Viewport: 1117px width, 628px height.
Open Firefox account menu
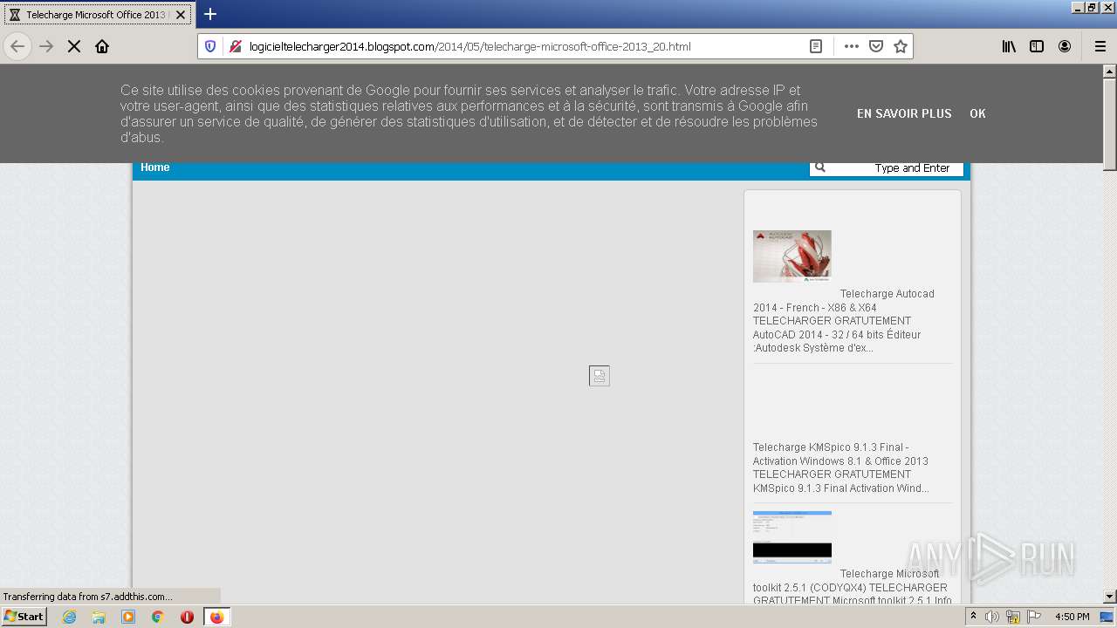tap(1065, 46)
